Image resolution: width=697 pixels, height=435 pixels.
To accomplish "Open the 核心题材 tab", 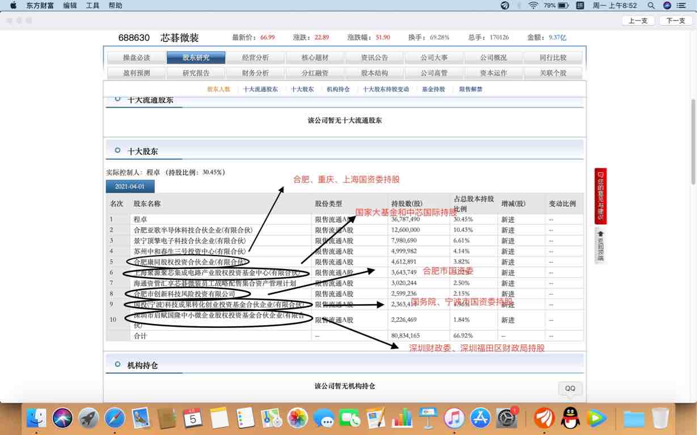I will click(x=315, y=58).
